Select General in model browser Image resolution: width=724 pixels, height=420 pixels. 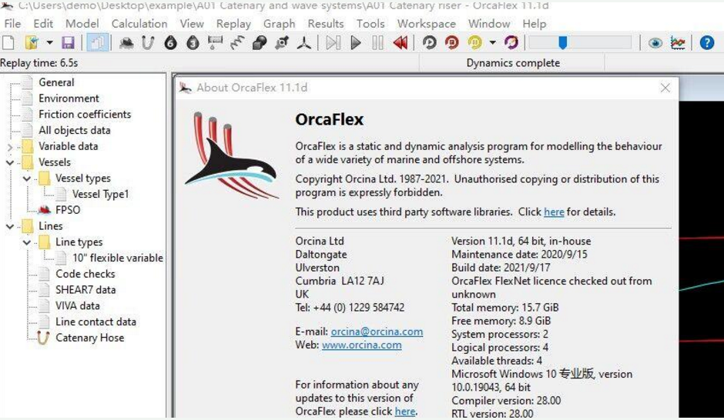[x=56, y=82]
